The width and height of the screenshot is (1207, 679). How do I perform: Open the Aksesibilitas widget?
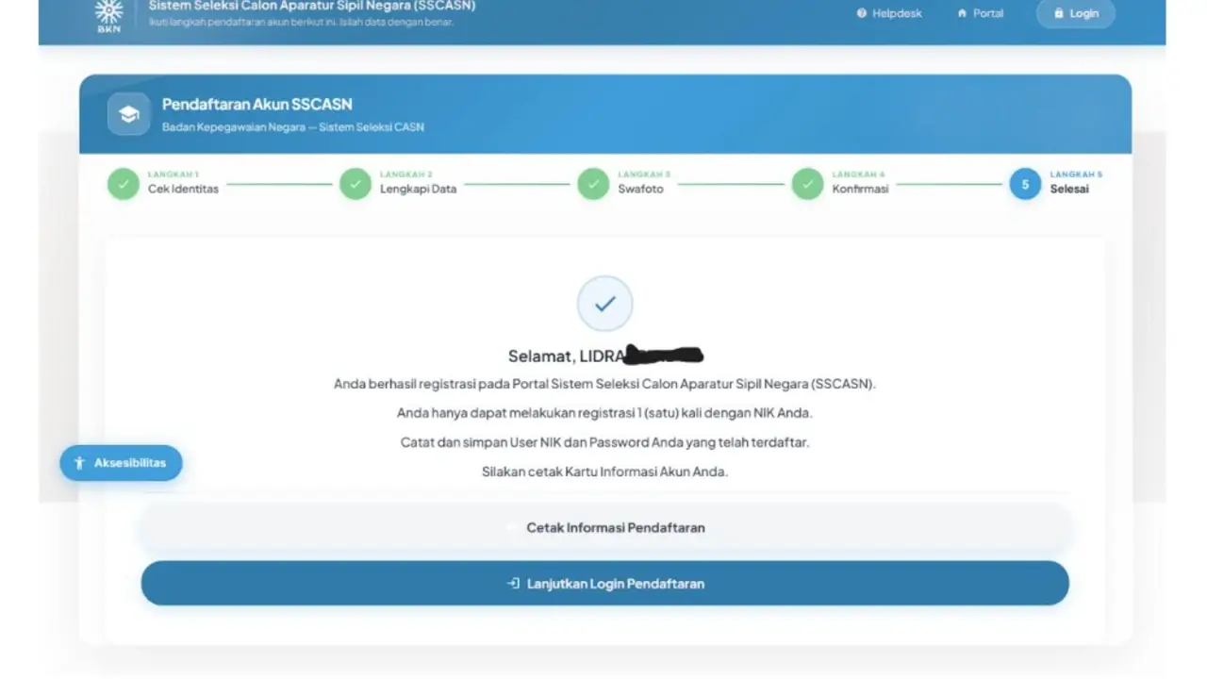121,463
